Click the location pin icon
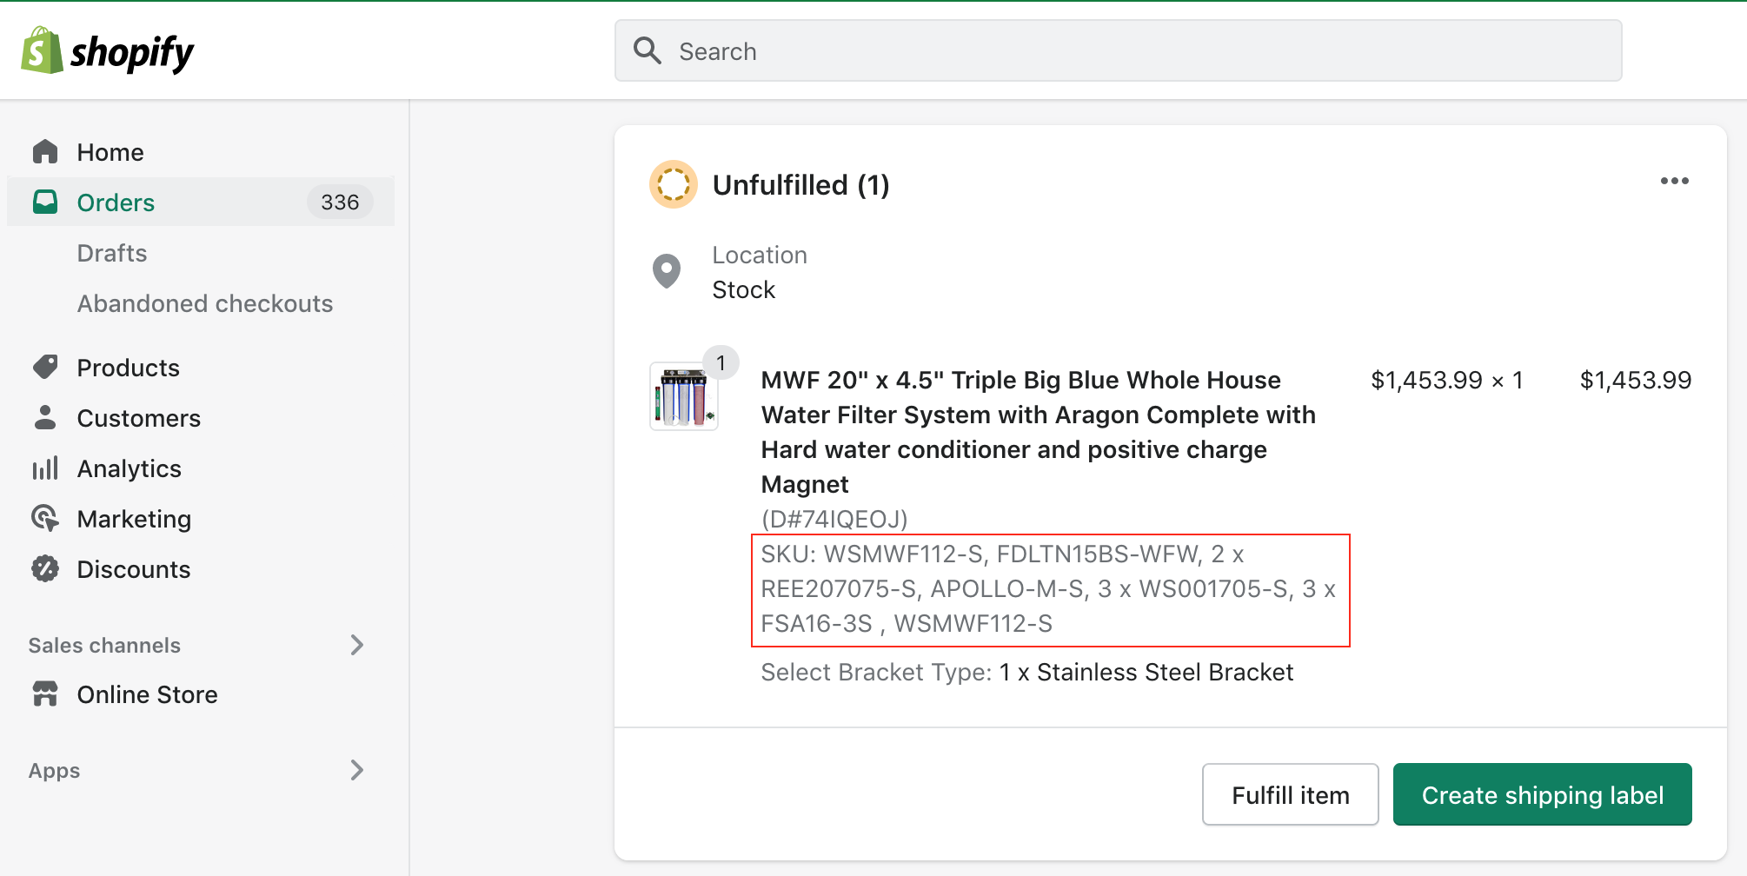 (x=667, y=272)
